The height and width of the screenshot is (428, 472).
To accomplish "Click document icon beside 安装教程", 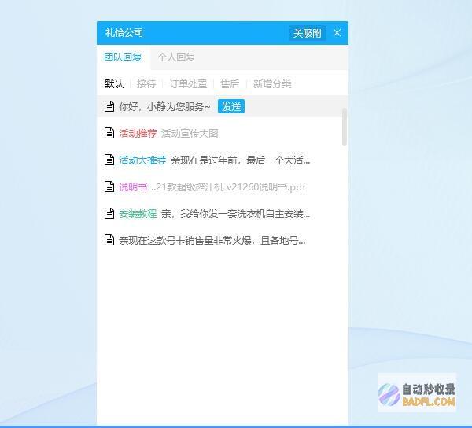I will 109,213.
